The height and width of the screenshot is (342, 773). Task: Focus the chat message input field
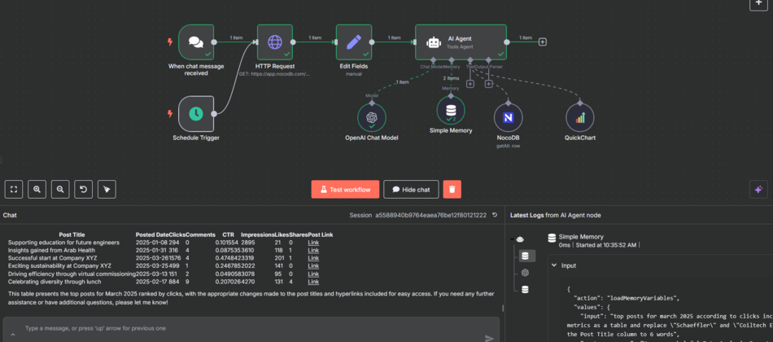(244, 329)
